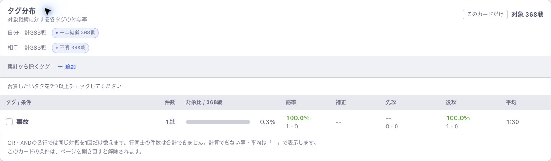Click the 対象比 / 368戦 column header

click(204, 102)
